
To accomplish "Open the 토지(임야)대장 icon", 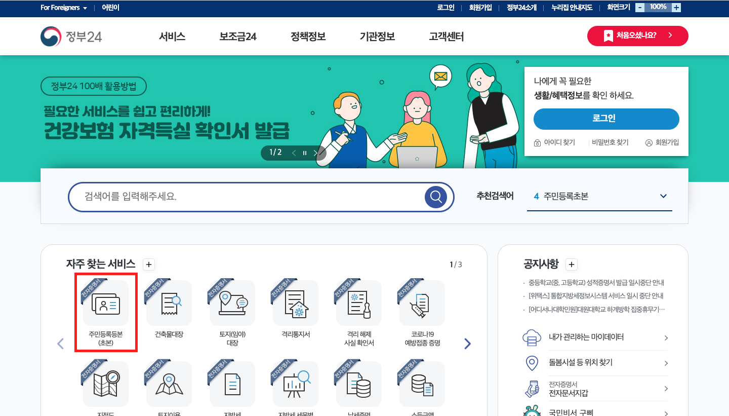I will [232, 303].
